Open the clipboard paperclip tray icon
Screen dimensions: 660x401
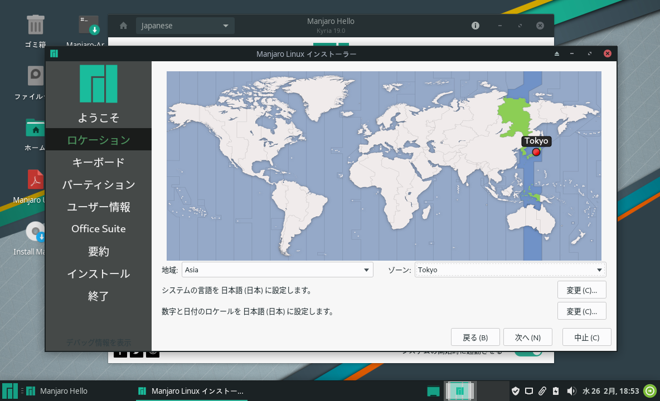[542, 392]
